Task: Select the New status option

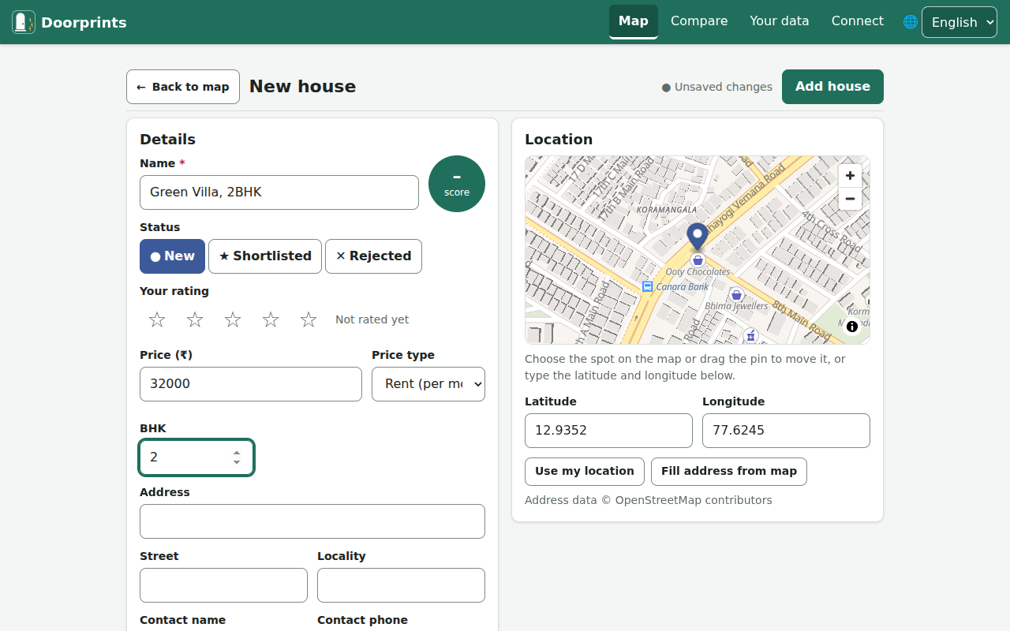Action: click(172, 256)
